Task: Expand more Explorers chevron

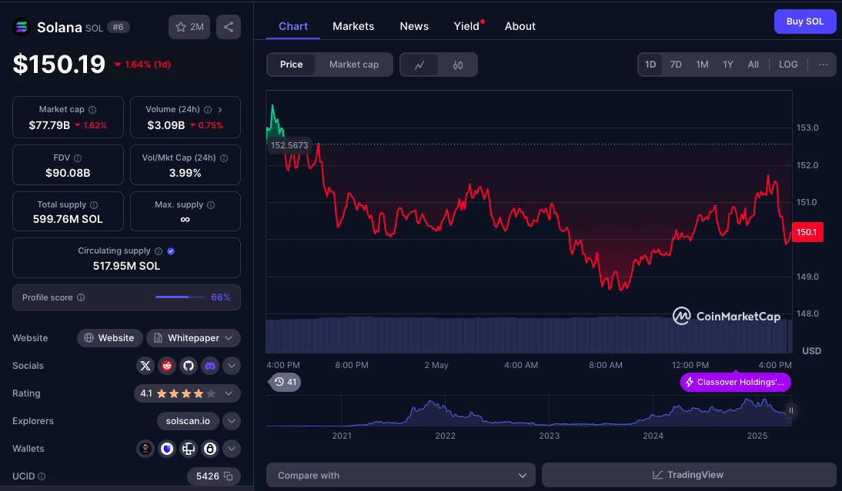Action: coord(232,421)
